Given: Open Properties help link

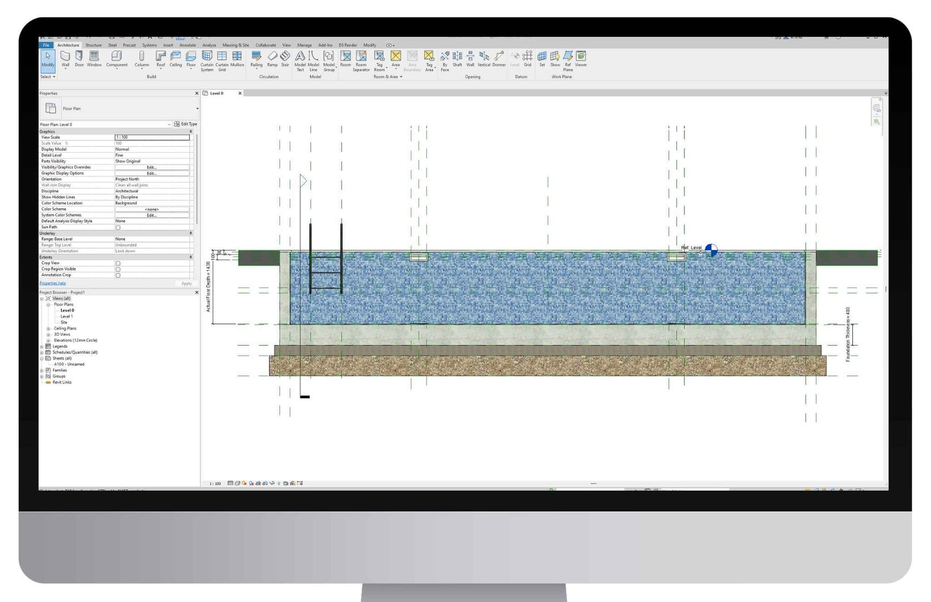Looking at the screenshot, I should 52,283.
